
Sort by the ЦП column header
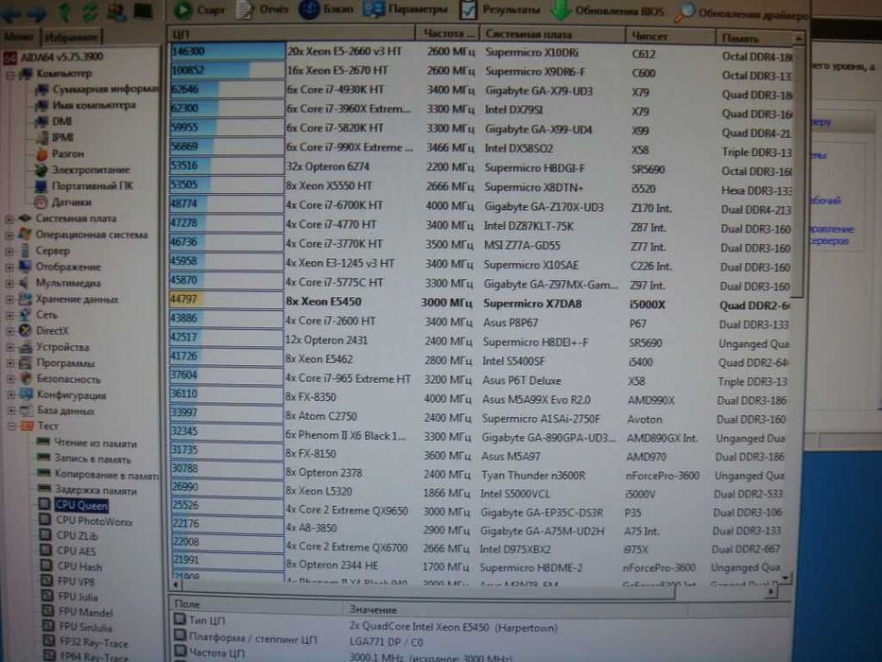[x=291, y=34]
